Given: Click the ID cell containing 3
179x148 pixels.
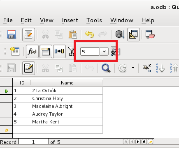Looking at the screenshot, I should click(x=22, y=106).
